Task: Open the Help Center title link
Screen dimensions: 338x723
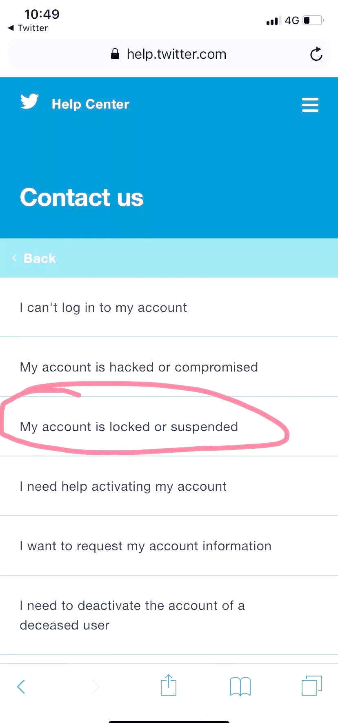Action: [x=91, y=104]
